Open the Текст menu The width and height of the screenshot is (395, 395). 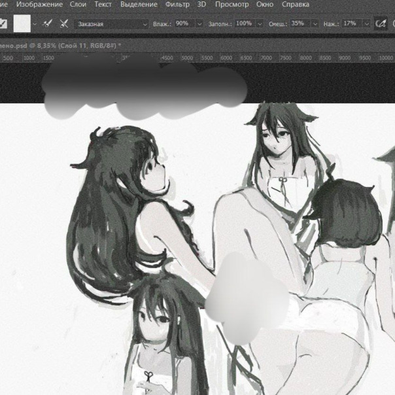coord(103,5)
